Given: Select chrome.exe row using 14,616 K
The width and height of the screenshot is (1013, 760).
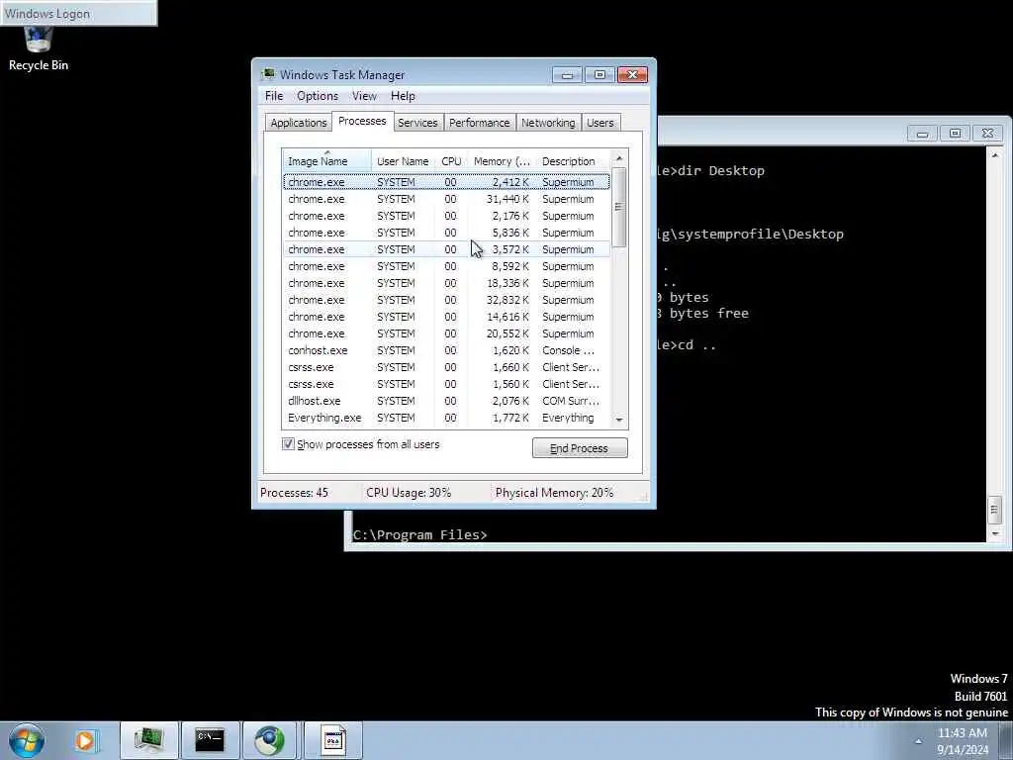Looking at the screenshot, I should click(x=446, y=317).
